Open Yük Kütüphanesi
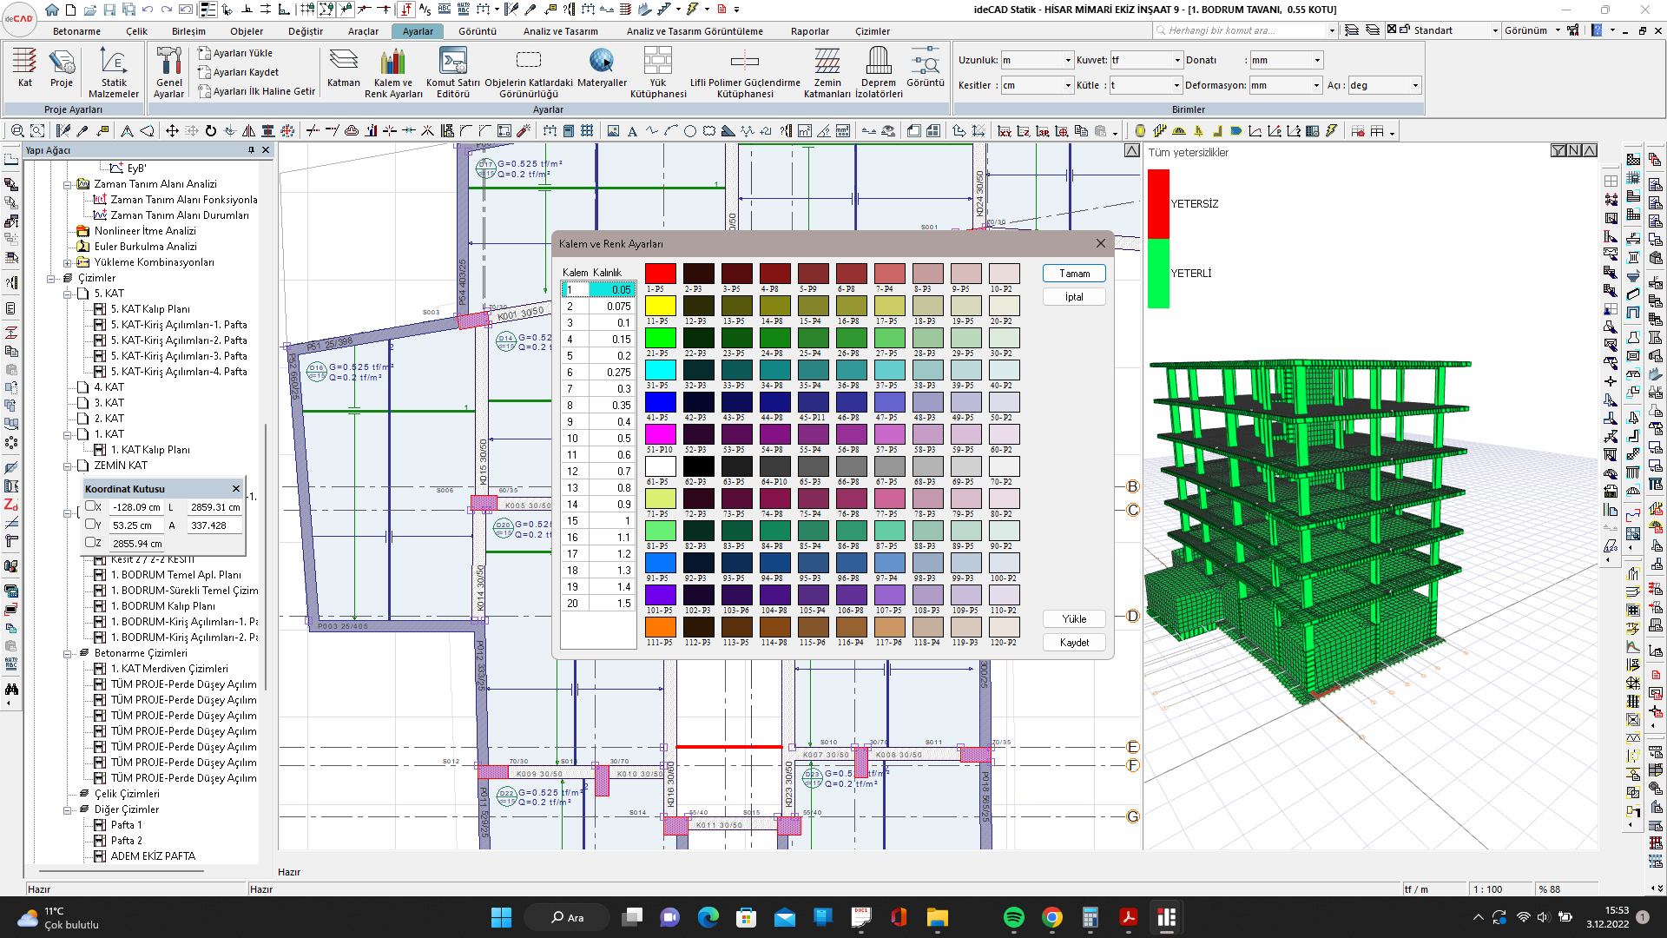 658,73
